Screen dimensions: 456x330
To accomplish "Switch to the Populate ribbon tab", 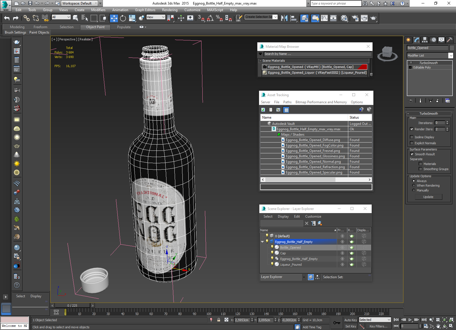I will pos(124,27).
